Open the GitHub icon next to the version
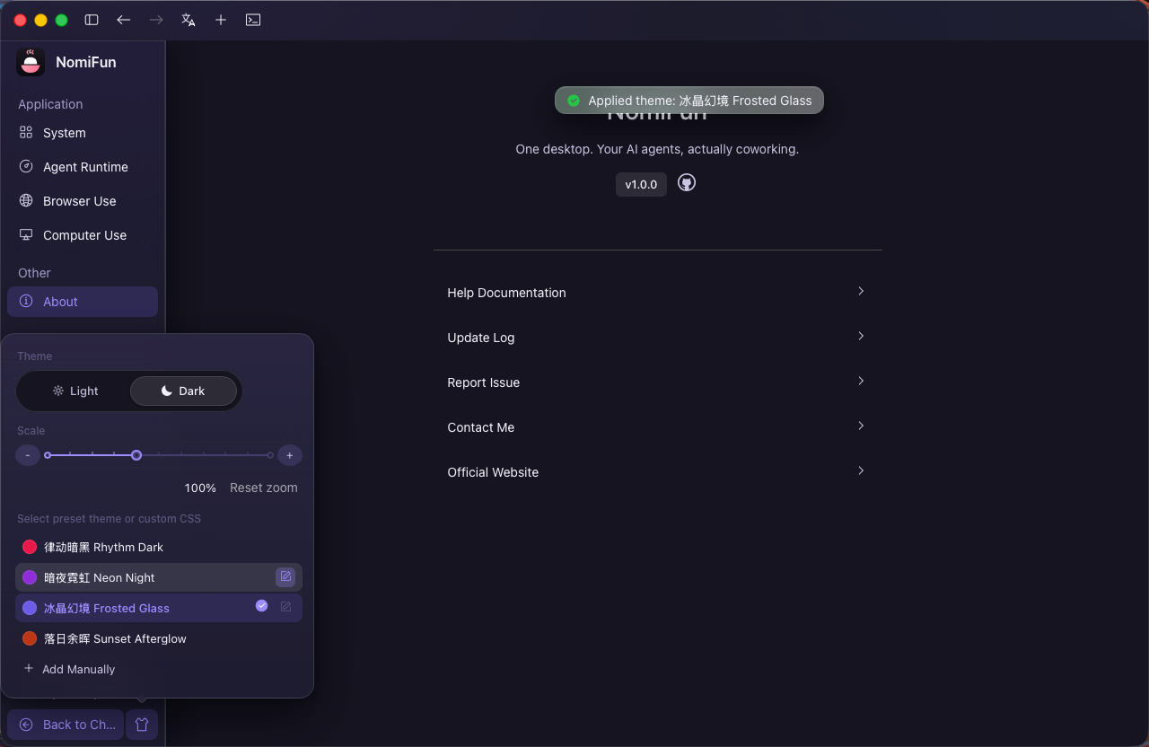The height and width of the screenshot is (747, 1149). 687,183
